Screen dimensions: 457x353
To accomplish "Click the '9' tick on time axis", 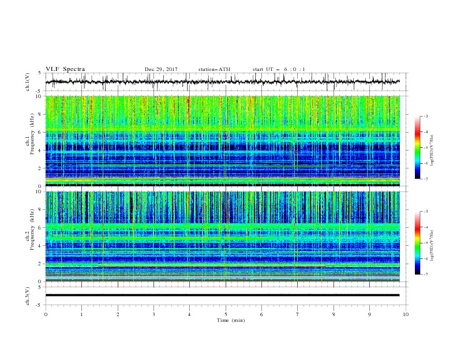I will [369, 314].
